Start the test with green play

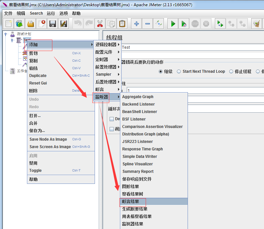point(173,24)
